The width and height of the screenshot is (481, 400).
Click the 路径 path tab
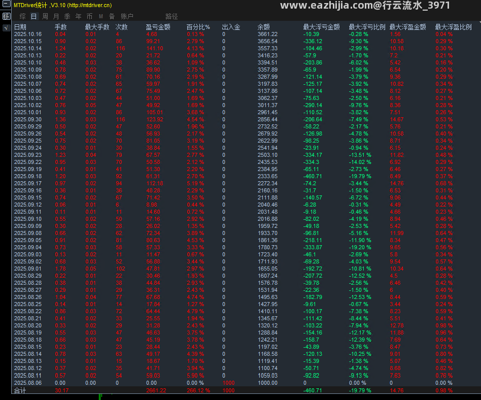pyautogui.click(x=171, y=16)
